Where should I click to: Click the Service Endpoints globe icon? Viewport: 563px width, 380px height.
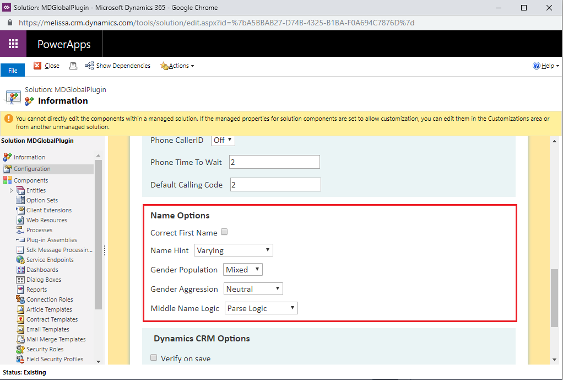pyautogui.click(x=20, y=260)
